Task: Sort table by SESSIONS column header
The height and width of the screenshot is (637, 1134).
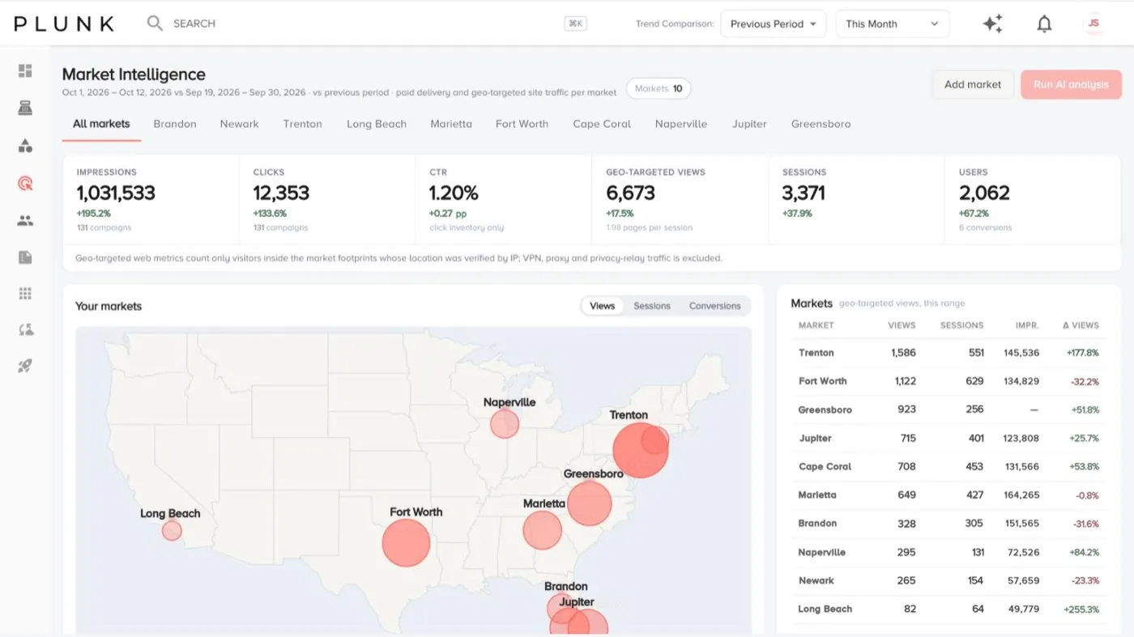Action: click(x=961, y=325)
